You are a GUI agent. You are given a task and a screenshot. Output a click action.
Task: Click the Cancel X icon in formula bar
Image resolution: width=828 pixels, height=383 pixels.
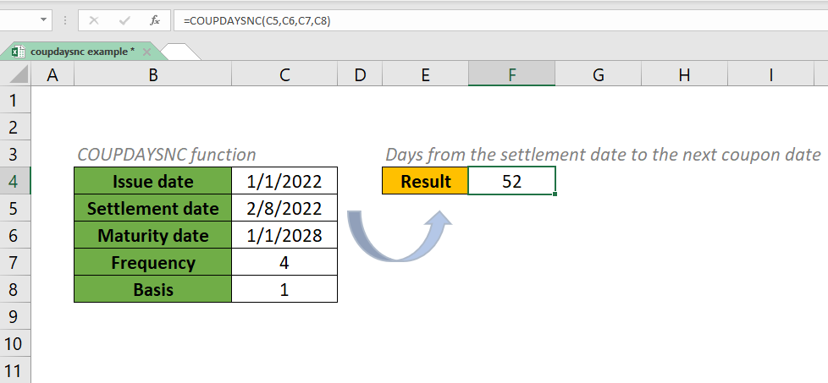point(93,20)
